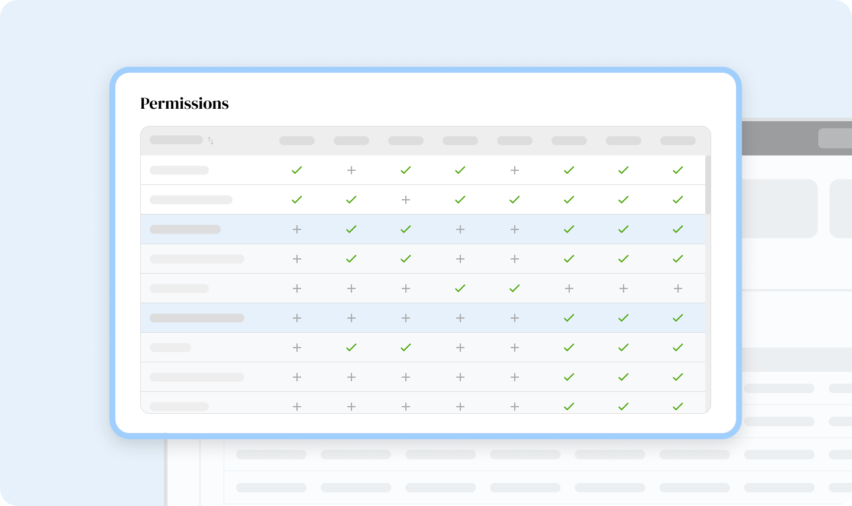Click the Permissions heading
852x506 pixels.
coord(185,103)
